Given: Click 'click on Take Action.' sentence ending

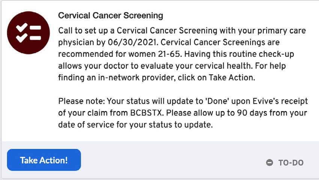Looking at the screenshot, I should coord(217,78).
